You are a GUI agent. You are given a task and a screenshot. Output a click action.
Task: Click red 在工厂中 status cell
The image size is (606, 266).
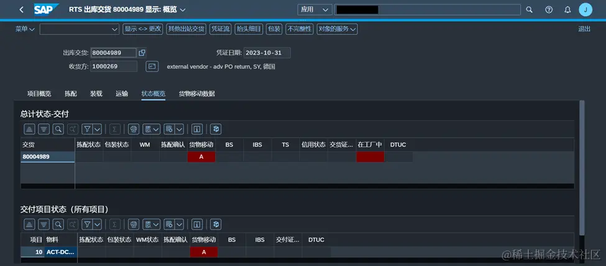370,156
